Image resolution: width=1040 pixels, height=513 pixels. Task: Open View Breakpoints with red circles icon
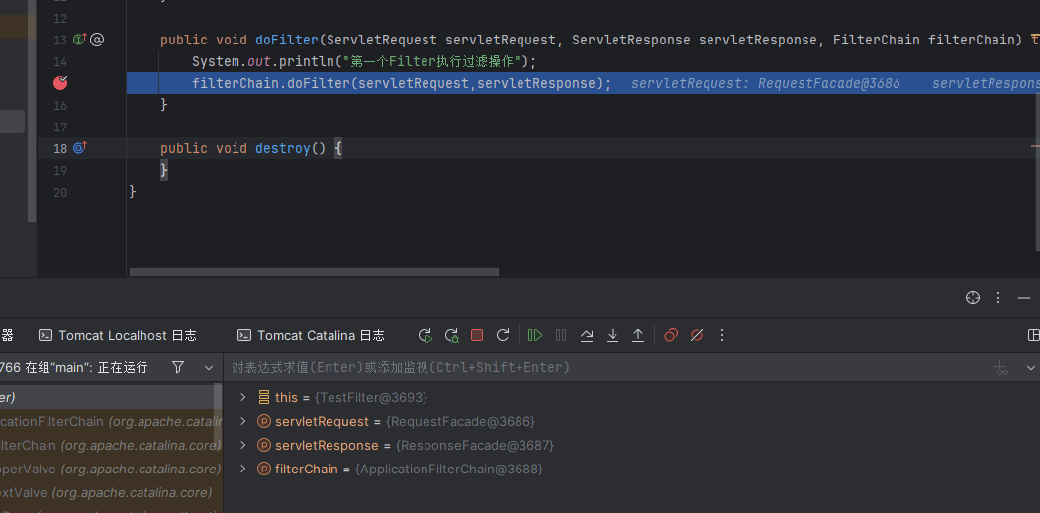click(x=671, y=336)
